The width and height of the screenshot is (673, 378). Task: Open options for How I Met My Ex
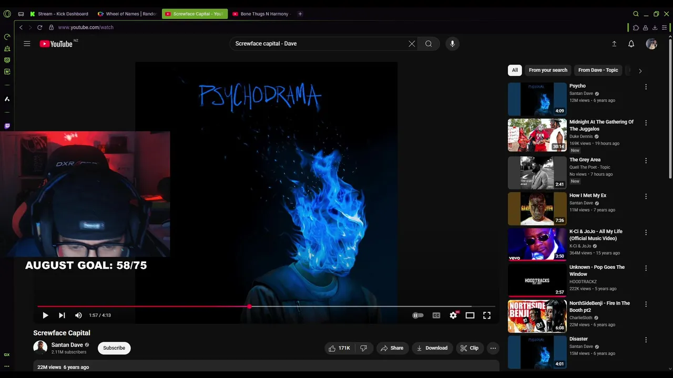click(x=646, y=196)
